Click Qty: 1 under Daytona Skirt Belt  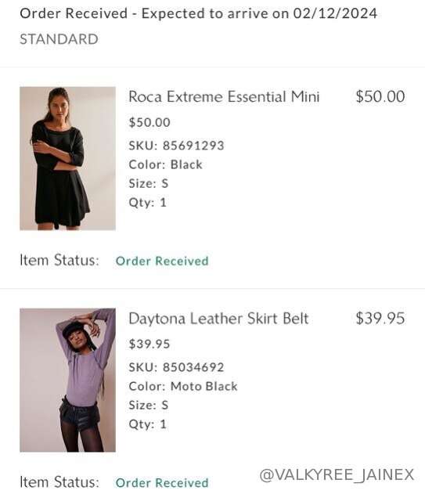point(147,424)
